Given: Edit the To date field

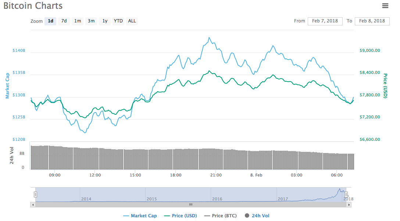Looking at the screenshot, I should (x=372, y=21).
